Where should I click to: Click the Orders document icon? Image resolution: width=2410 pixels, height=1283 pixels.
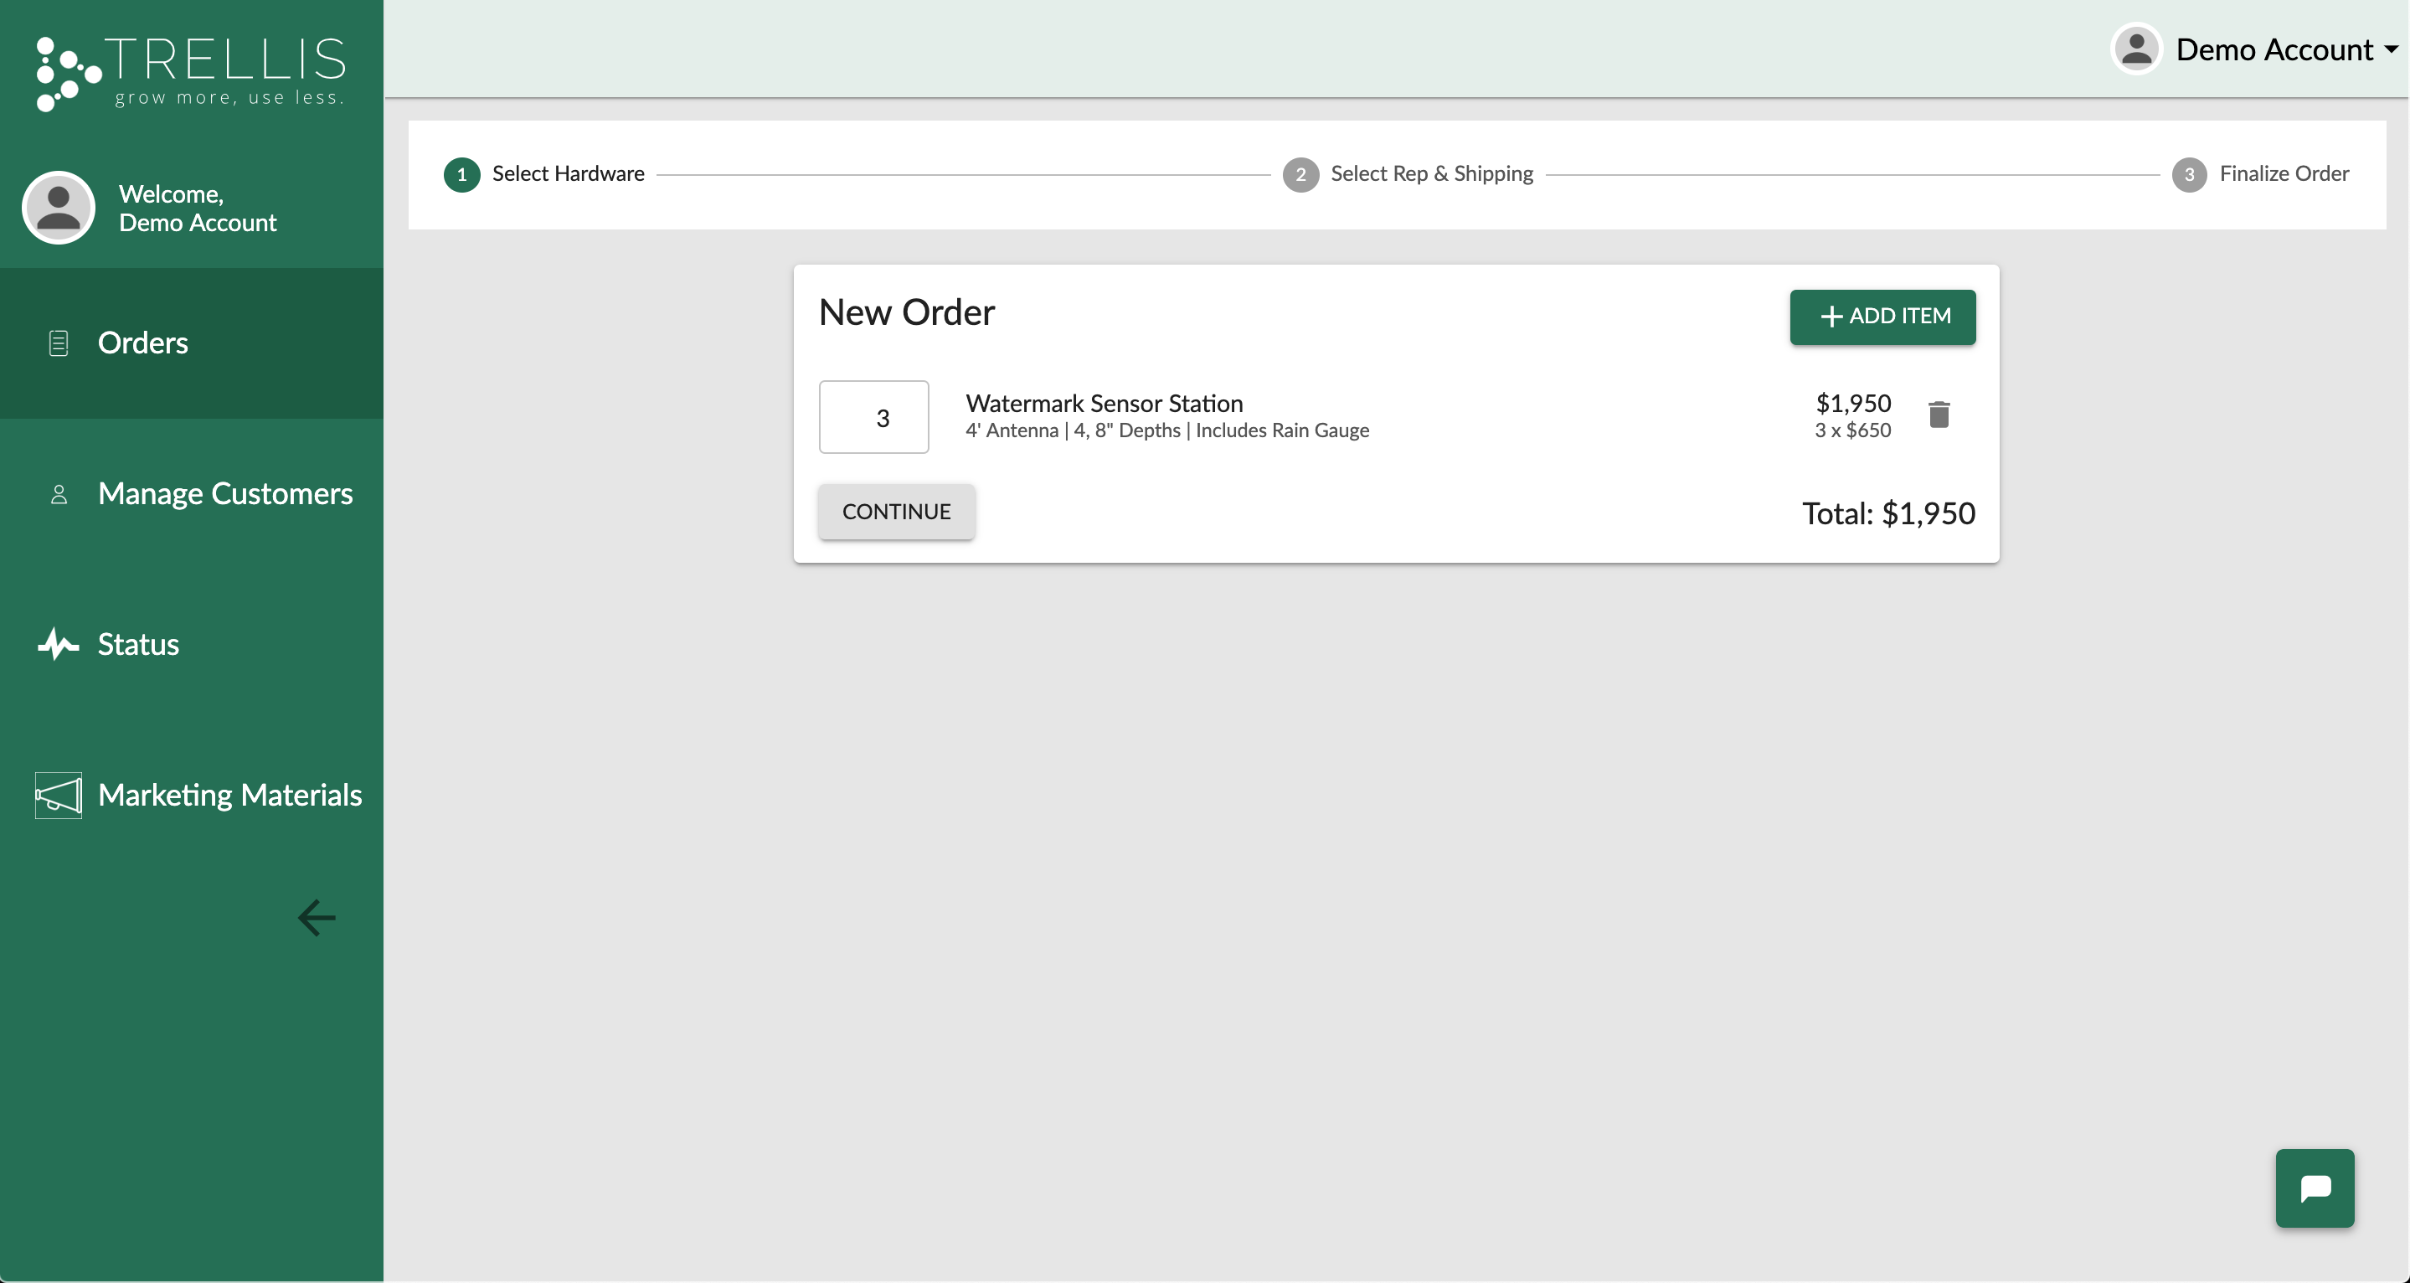58,343
